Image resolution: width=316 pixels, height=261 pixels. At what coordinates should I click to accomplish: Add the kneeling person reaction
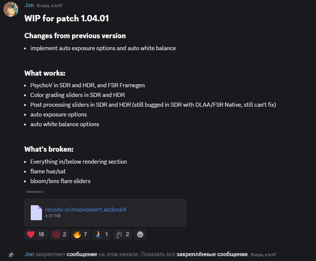pyautogui.click(x=101, y=234)
